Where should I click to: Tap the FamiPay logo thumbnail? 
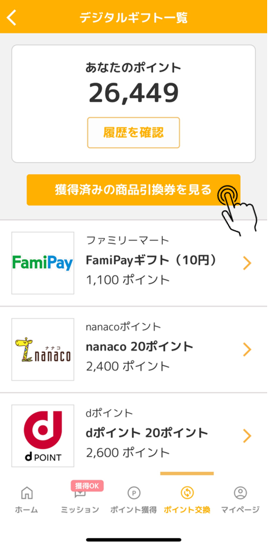[43, 263]
